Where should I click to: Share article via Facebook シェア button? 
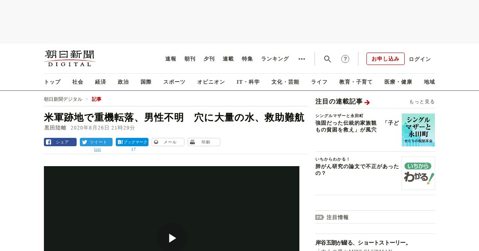(x=60, y=142)
